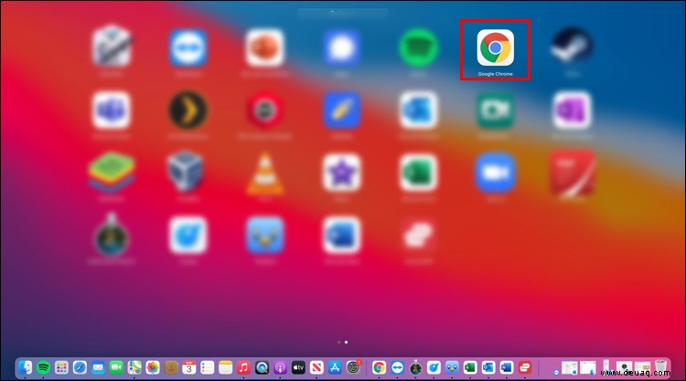Click the Chrome icon in the Dock
686x381 pixels.
380,367
